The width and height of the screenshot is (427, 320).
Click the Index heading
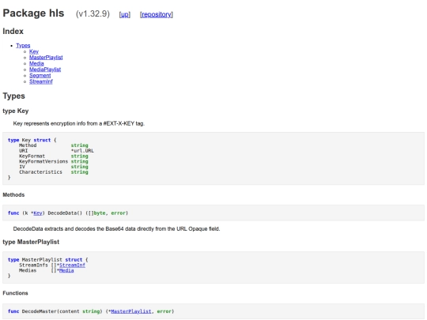point(13,32)
